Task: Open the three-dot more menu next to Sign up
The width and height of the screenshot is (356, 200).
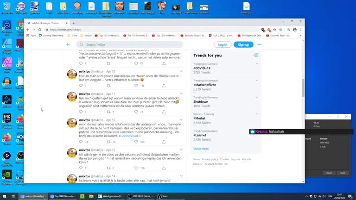Action: (259, 45)
